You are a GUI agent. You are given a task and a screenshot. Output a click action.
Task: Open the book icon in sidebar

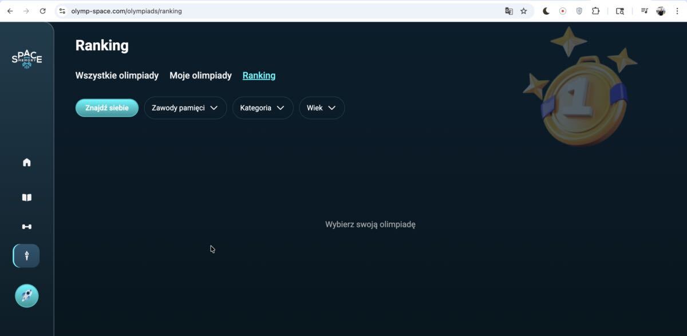pos(26,197)
